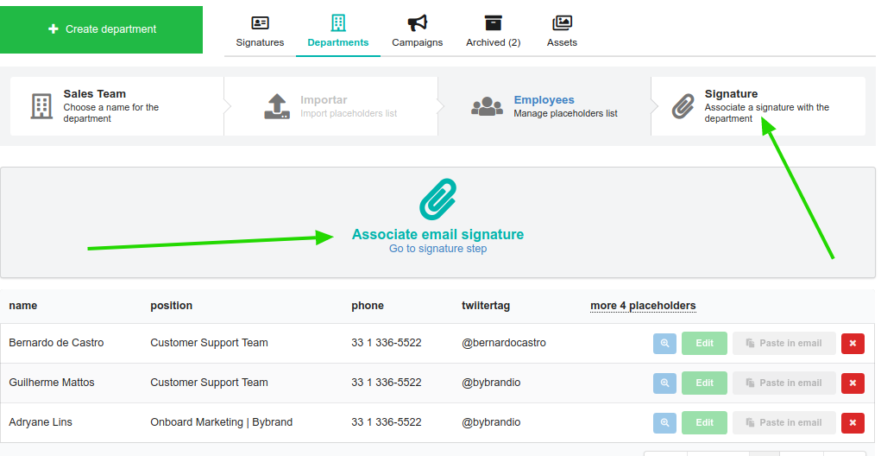Click the Assets images icon
The height and width of the screenshot is (456, 881).
point(562,22)
